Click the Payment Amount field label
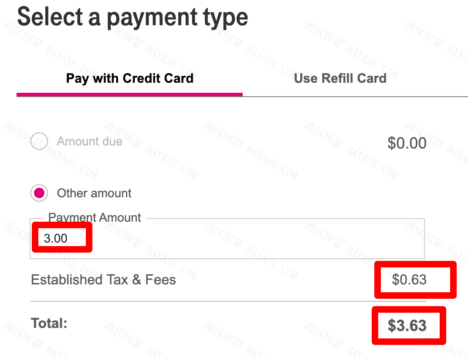The height and width of the screenshot is (358, 468). click(94, 217)
